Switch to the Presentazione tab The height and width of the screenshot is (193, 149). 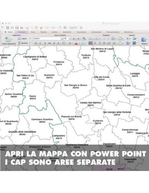pos(113,32)
